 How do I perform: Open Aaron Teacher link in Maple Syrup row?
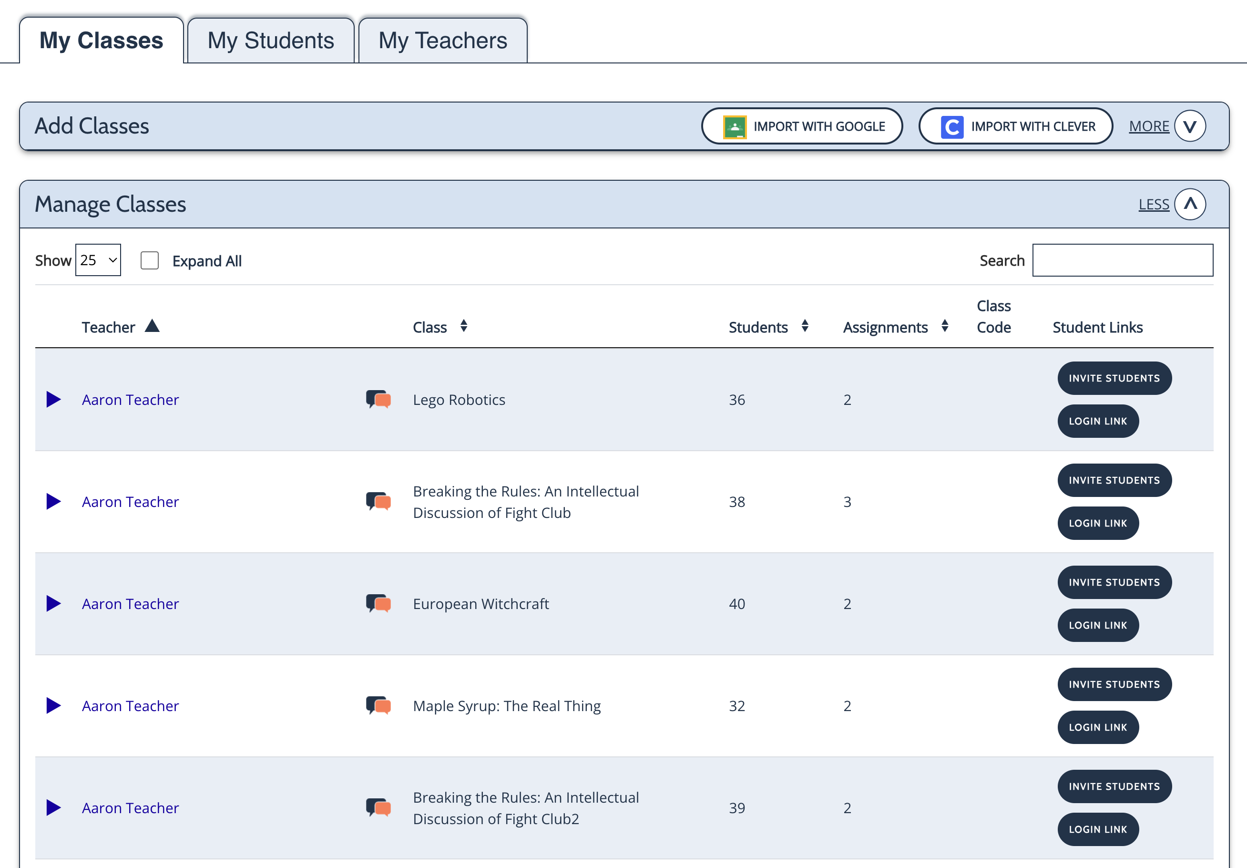130,706
